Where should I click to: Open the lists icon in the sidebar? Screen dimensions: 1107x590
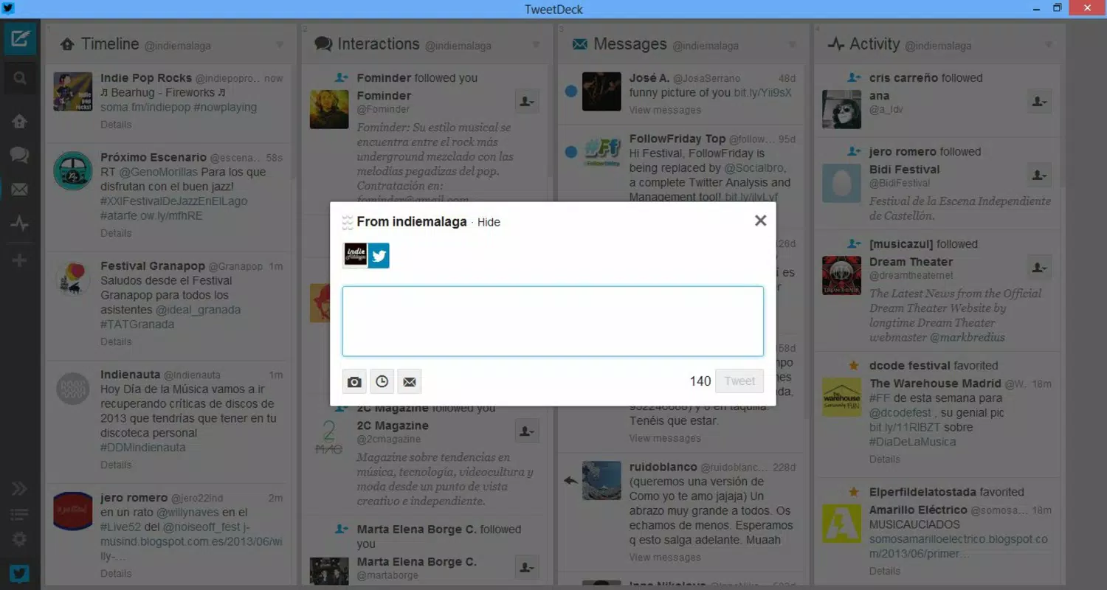click(x=19, y=515)
